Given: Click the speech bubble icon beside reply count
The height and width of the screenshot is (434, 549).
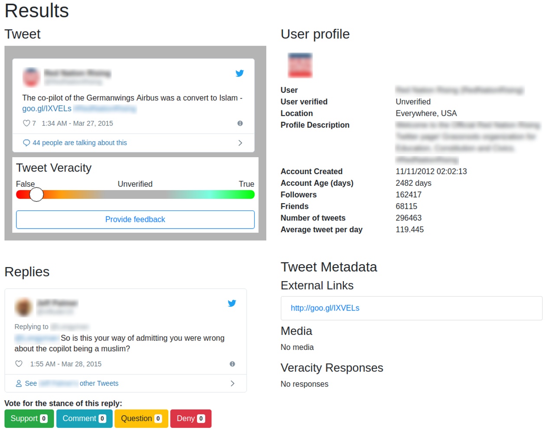Looking at the screenshot, I should [26, 143].
